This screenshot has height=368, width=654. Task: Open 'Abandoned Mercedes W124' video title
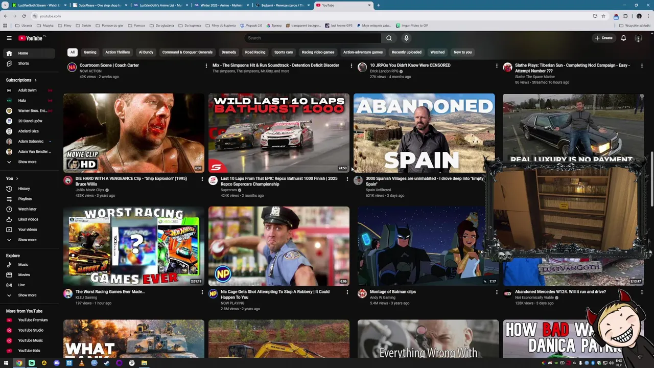(560, 292)
